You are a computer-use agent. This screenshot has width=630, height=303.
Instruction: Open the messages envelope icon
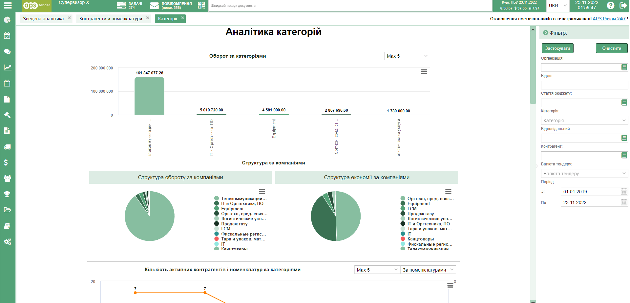(x=154, y=6)
